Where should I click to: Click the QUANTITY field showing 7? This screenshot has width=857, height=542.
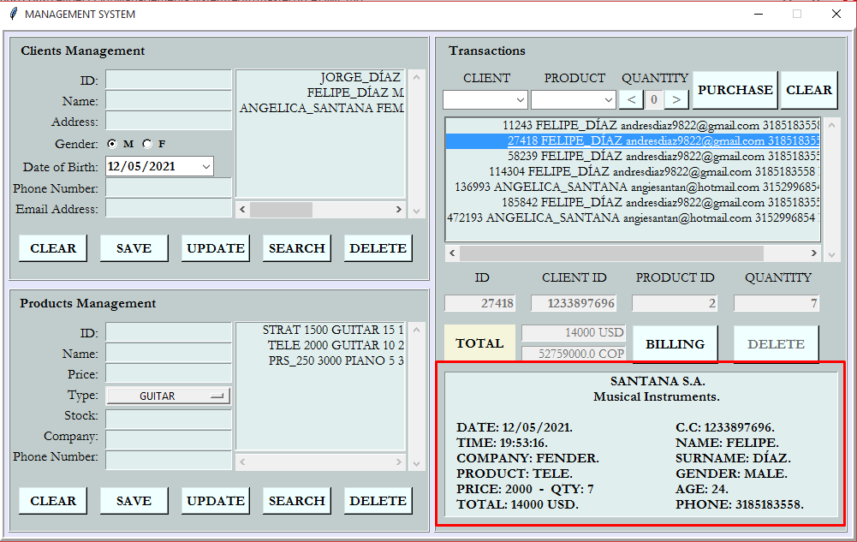(x=777, y=303)
